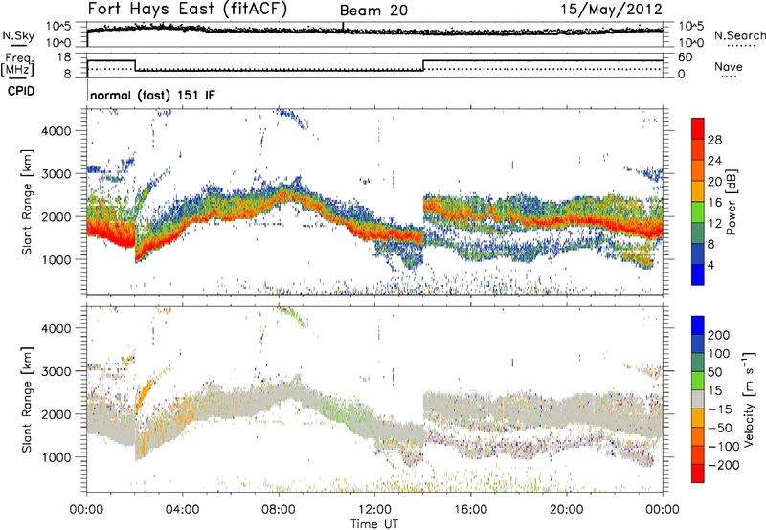
Task: Click the 'CPID' row label
Action: (21, 91)
